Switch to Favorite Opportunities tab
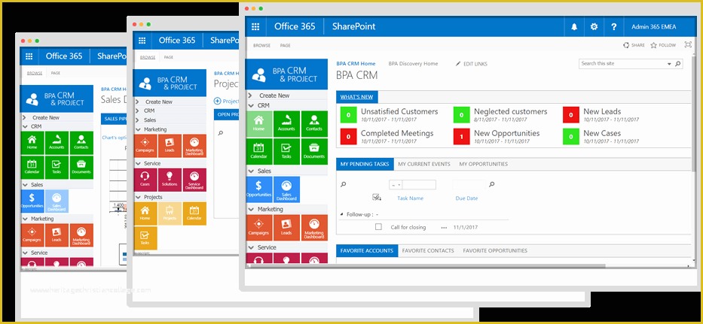Viewport: 703px width, 324px height. click(495, 250)
